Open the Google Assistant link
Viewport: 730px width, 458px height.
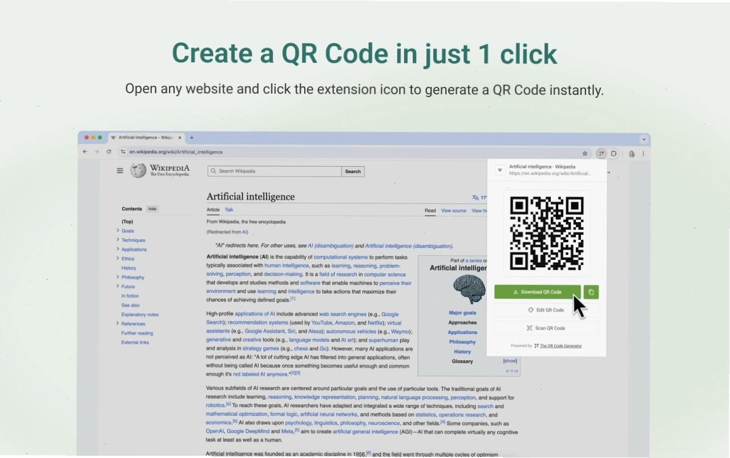[x=265, y=331]
